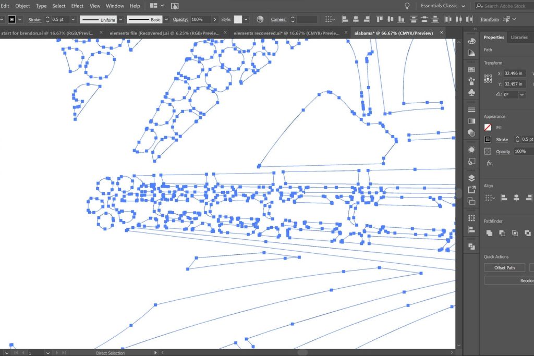Open the Arrange Documents dropdown
Viewport: 534px width, 356px height.
(157, 6)
